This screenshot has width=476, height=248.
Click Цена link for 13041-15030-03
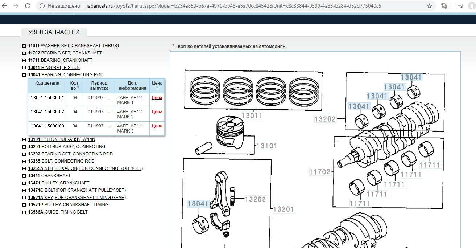pos(157,126)
